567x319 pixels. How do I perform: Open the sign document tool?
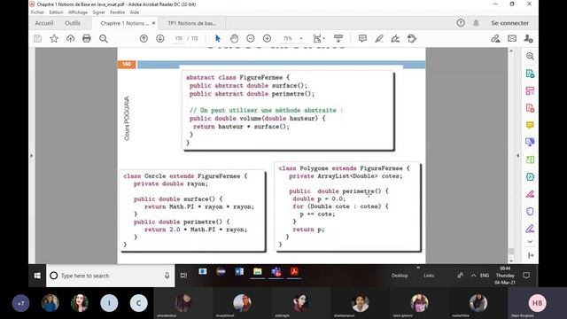click(x=395, y=38)
